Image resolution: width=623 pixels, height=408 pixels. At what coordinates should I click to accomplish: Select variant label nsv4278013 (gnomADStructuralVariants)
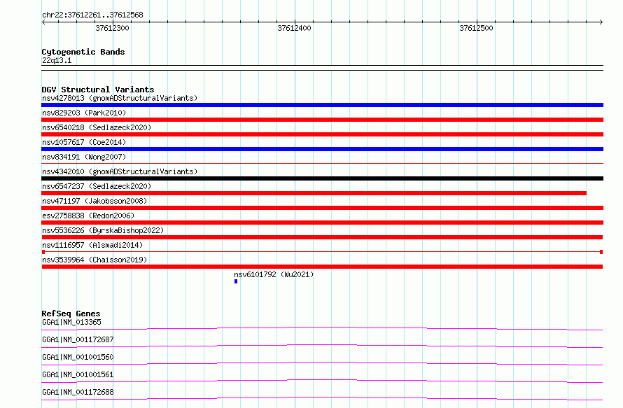(x=120, y=98)
